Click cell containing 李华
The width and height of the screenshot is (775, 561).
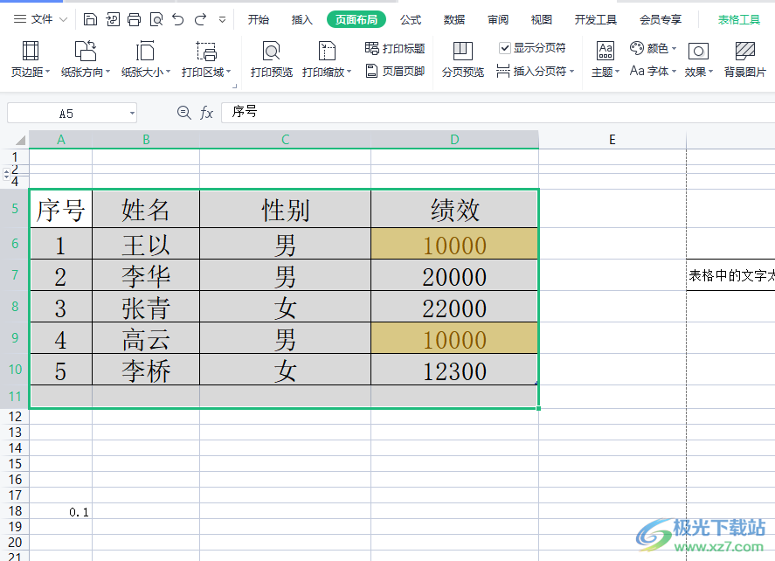click(146, 275)
